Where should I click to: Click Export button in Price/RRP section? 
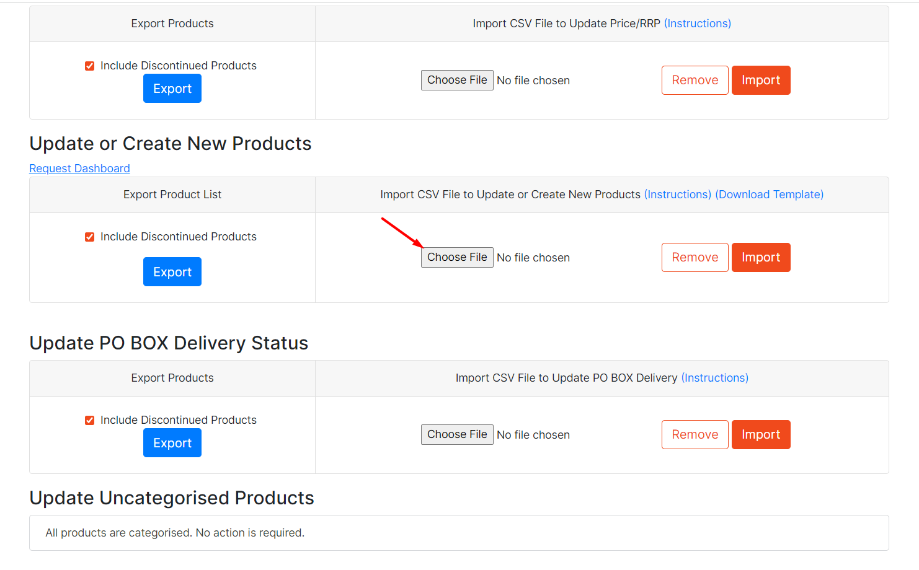tap(172, 89)
